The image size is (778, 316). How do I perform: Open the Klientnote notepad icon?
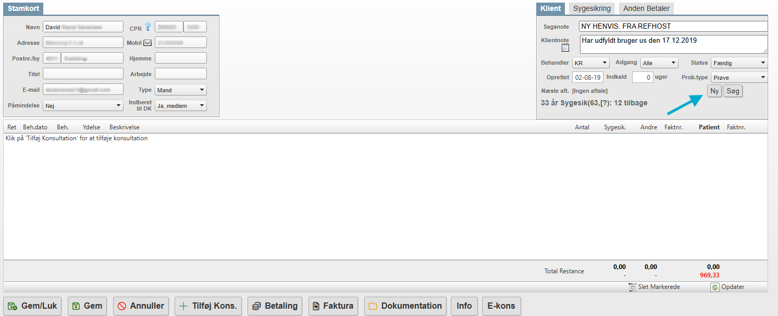(x=565, y=48)
